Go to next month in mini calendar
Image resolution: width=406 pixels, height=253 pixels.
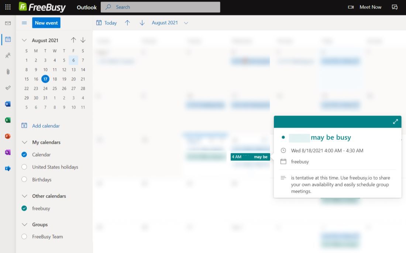83,40
